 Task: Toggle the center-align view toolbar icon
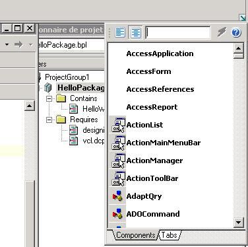pyautogui.click(x=135, y=32)
